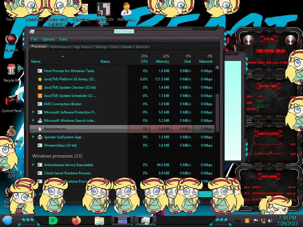This screenshot has height=227, width=303.
Task: Switch to the Startup tab
Action: pos(101,47)
